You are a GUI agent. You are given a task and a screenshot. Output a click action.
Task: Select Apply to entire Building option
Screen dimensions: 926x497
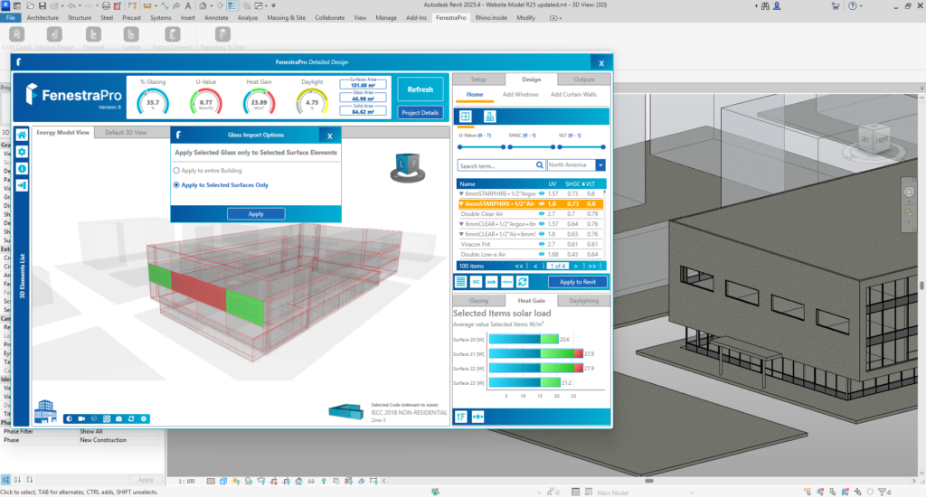coord(208,171)
